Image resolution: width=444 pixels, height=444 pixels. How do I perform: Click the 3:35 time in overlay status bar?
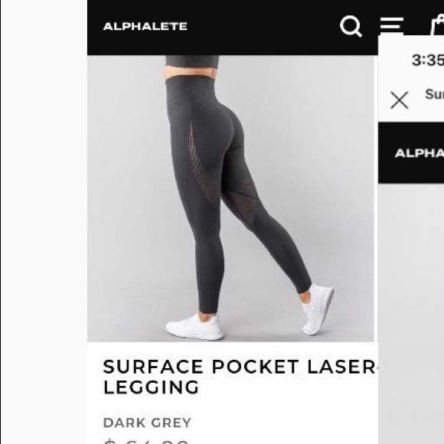[428, 60]
